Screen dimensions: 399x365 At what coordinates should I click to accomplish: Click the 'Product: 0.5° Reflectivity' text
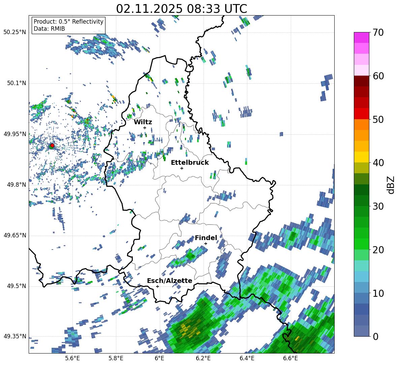click(x=68, y=22)
